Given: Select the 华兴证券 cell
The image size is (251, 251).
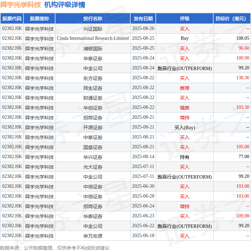Looking at the screenshot, I should pyautogui.click(x=93, y=157).
